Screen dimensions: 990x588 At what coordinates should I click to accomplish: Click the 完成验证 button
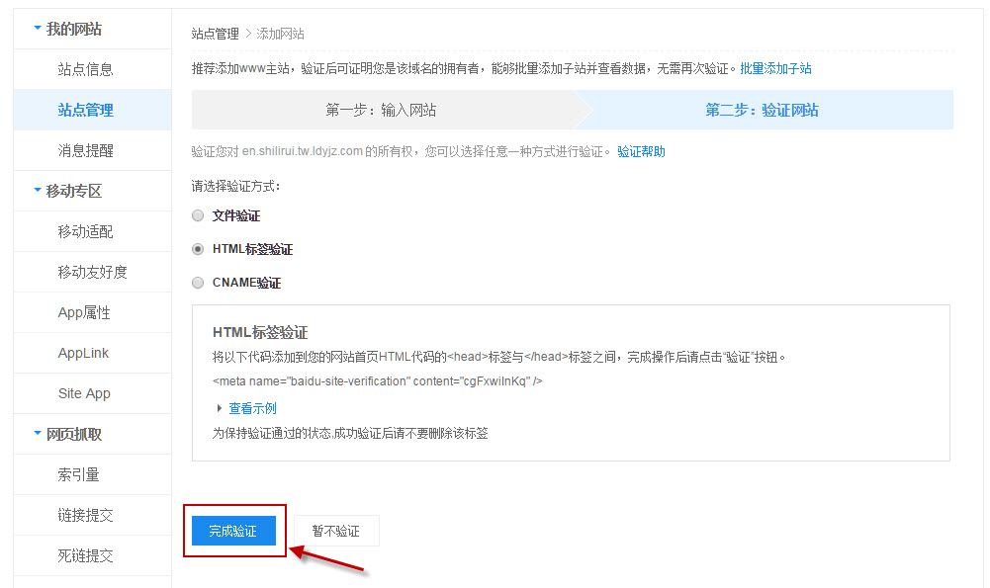click(233, 531)
